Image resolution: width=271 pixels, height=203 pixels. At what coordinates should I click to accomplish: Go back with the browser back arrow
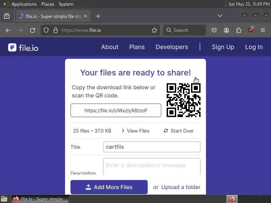[x=8, y=30]
